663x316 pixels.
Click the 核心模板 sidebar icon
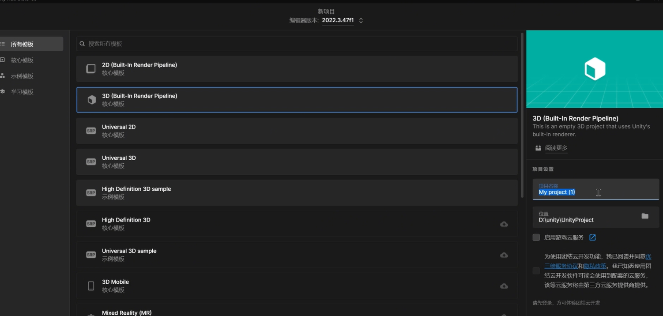(2, 60)
